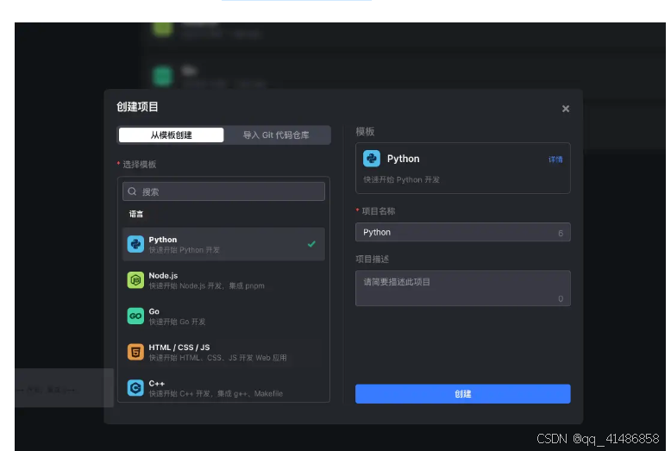Click the 项目名称 input containing Python
Viewport: 671px width, 451px height.
pos(462,232)
